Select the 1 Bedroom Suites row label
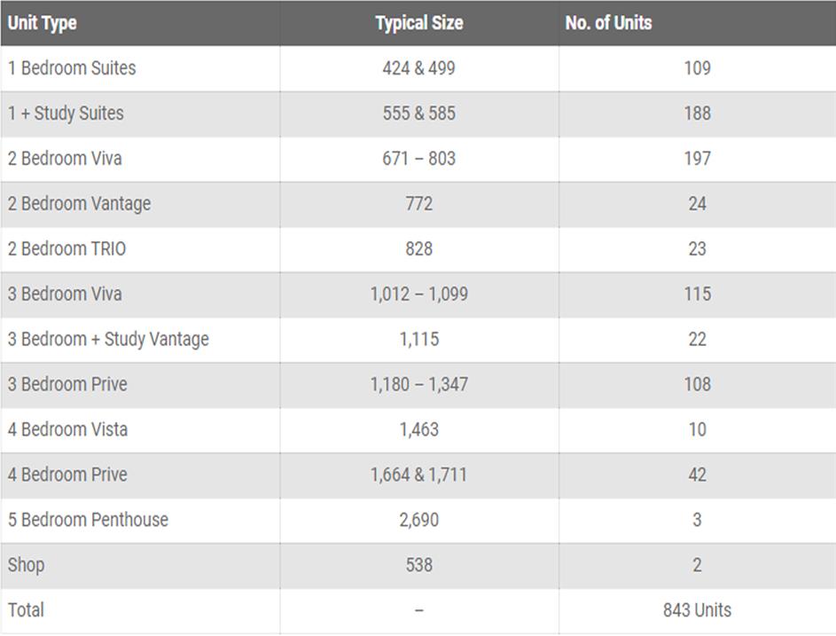 point(72,68)
